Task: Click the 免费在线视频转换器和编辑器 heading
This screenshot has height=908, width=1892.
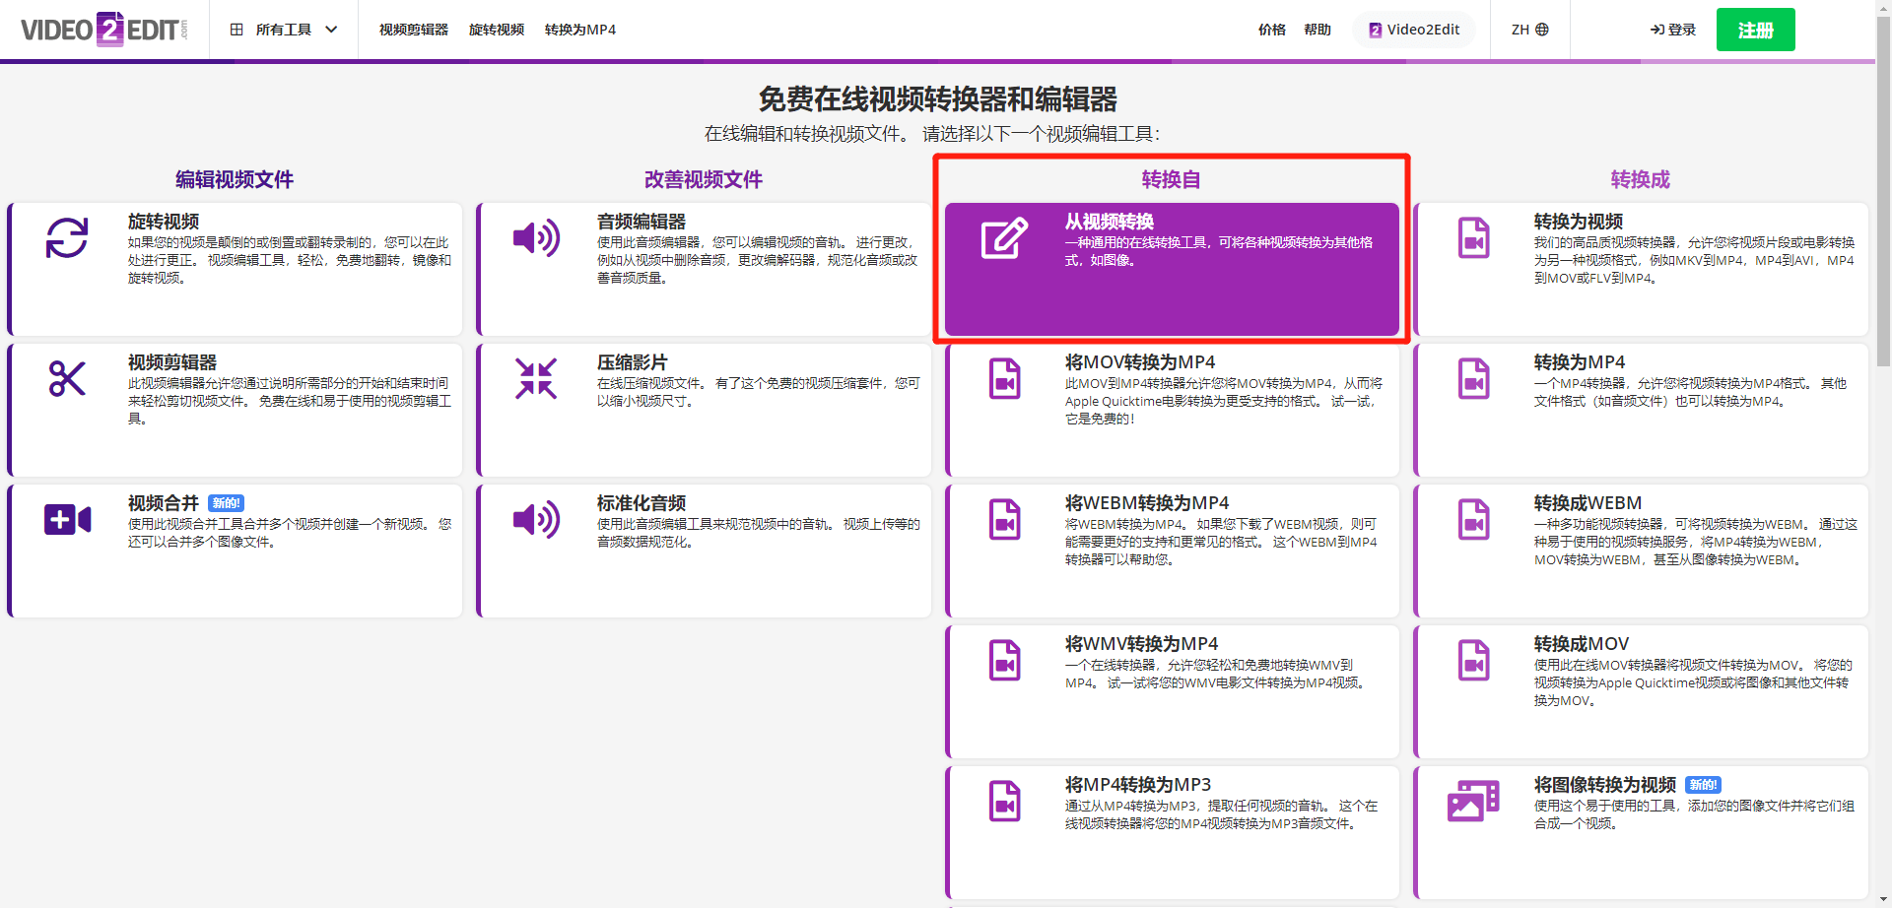Action: point(937,99)
